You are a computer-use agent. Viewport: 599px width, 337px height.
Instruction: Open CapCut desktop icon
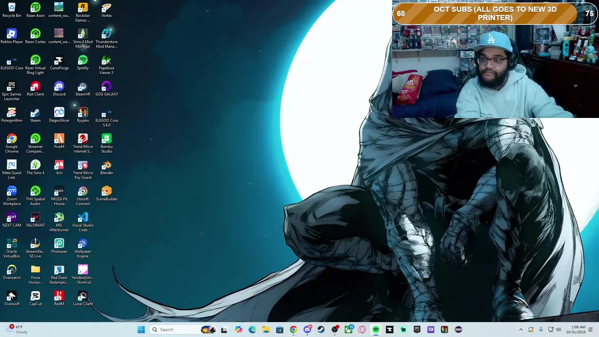(x=36, y=299)
